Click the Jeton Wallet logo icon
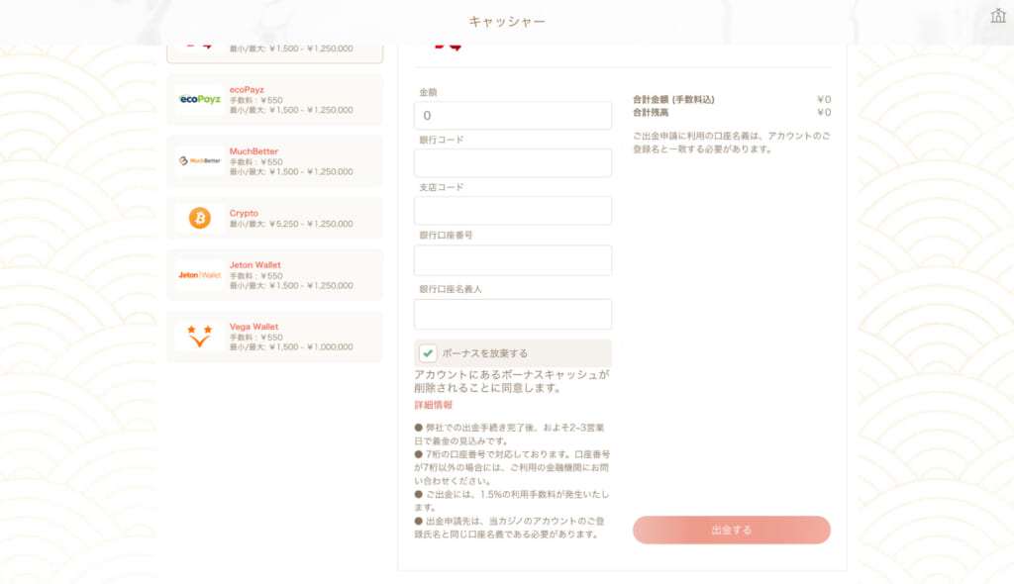This screenshot has height=584, width=1014. 200,275
